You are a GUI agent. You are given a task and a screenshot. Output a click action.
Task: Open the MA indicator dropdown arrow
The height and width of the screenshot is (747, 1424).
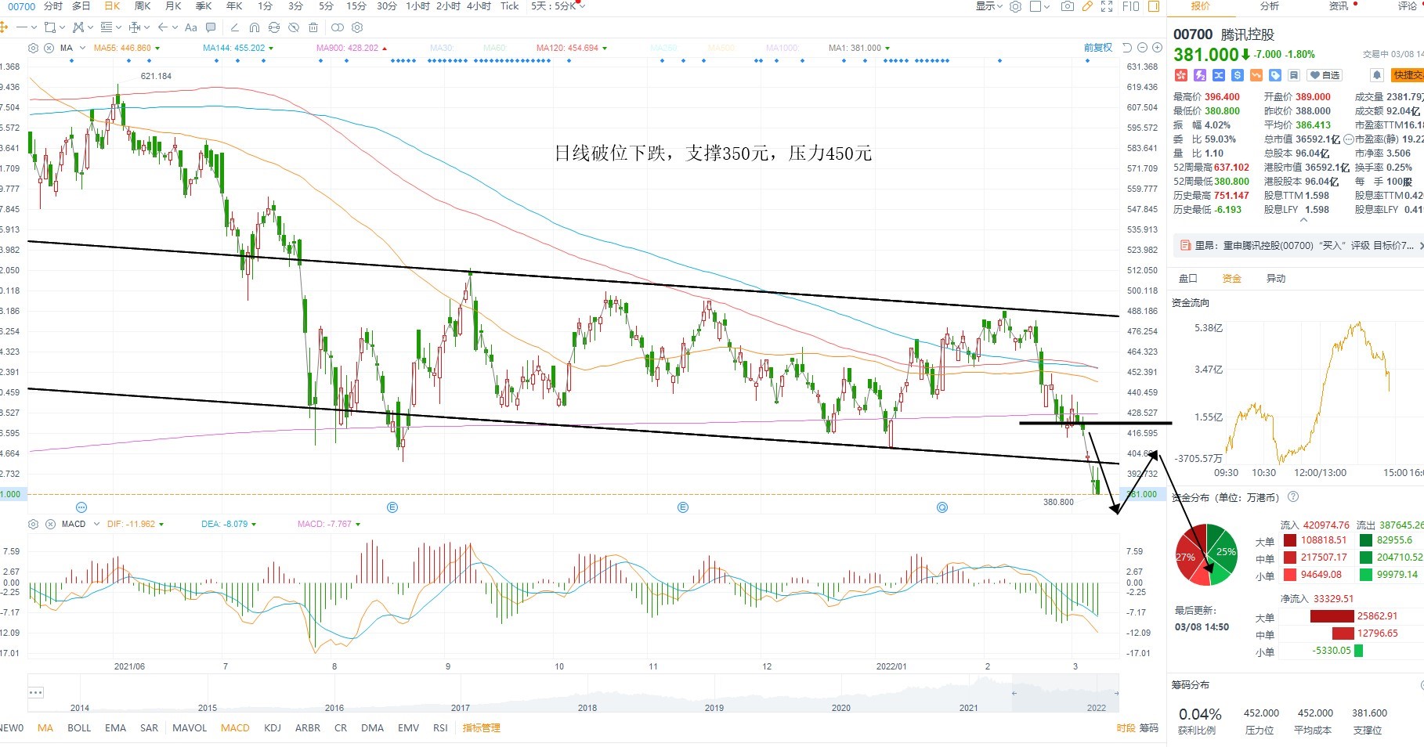[82, 48]
